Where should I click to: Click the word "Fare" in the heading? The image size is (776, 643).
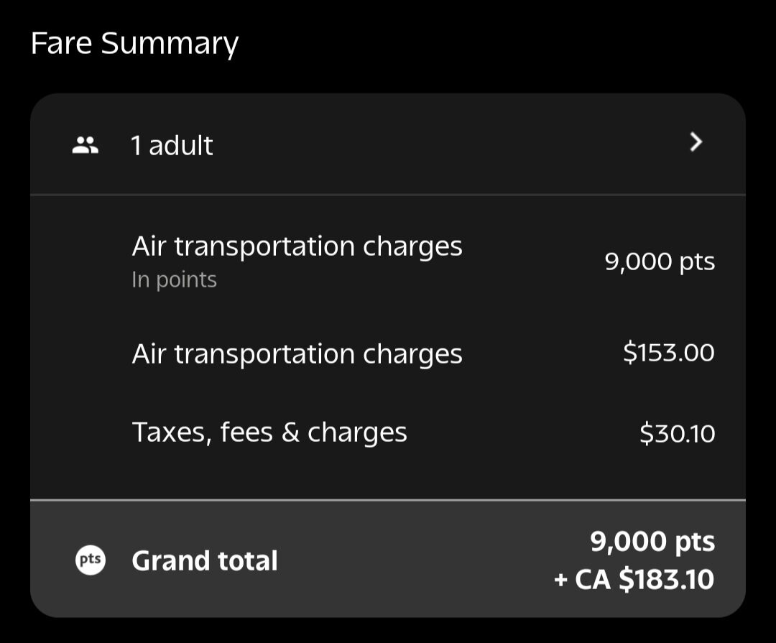[61, 44]
